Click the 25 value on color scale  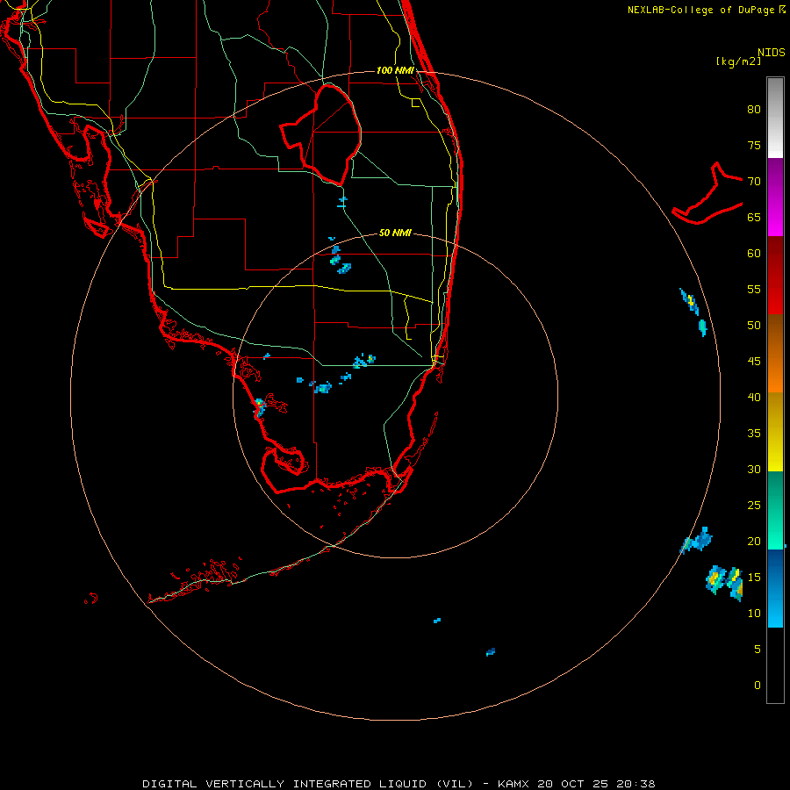(x=754, y=506)
